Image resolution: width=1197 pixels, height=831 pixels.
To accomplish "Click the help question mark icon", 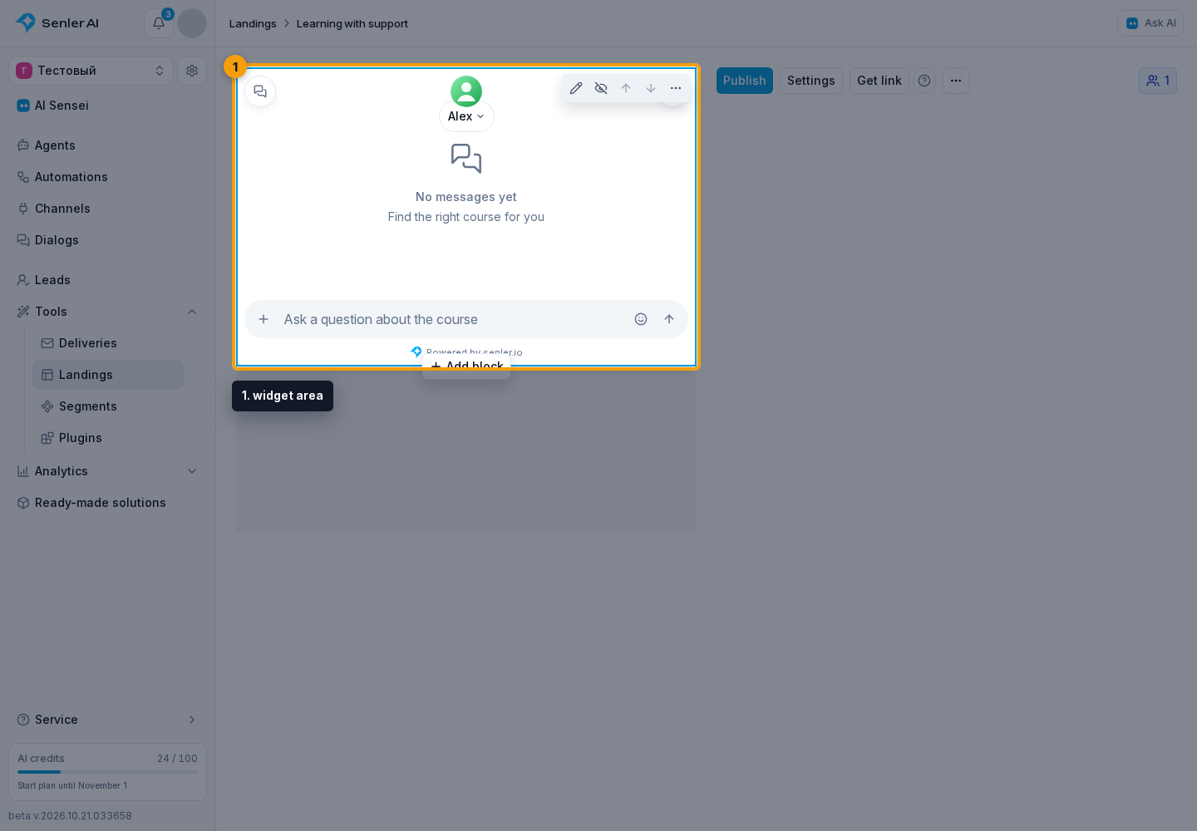I will pyautogui.click(x=924, y=81).
